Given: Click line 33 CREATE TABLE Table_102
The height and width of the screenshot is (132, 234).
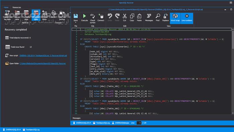Looking at the screenshot, I should (x=114, y=109).
